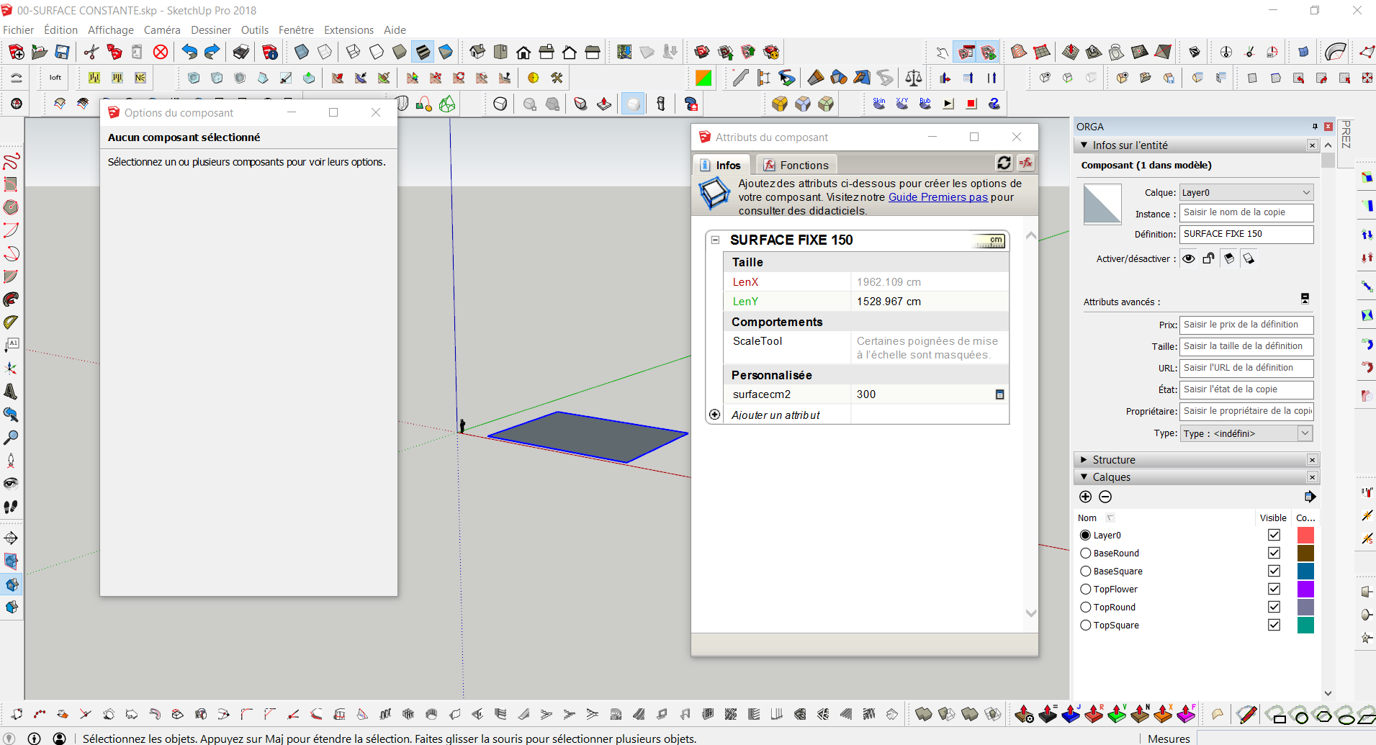
Task: Click the purple TopFlower layer color swatch
Action: tap(1305, 589)
